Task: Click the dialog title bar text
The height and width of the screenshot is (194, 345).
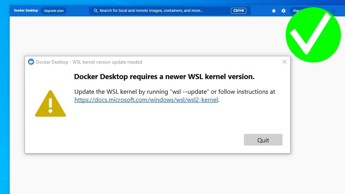Action: 89,62
